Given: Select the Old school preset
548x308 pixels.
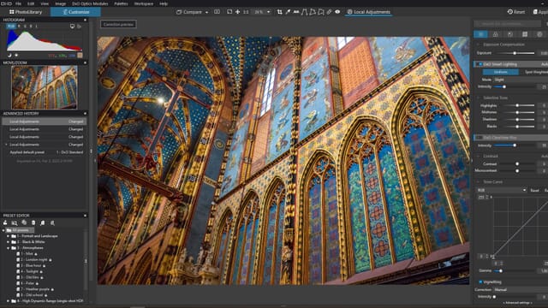Looking at the screenshot, I should coord(32,295).
